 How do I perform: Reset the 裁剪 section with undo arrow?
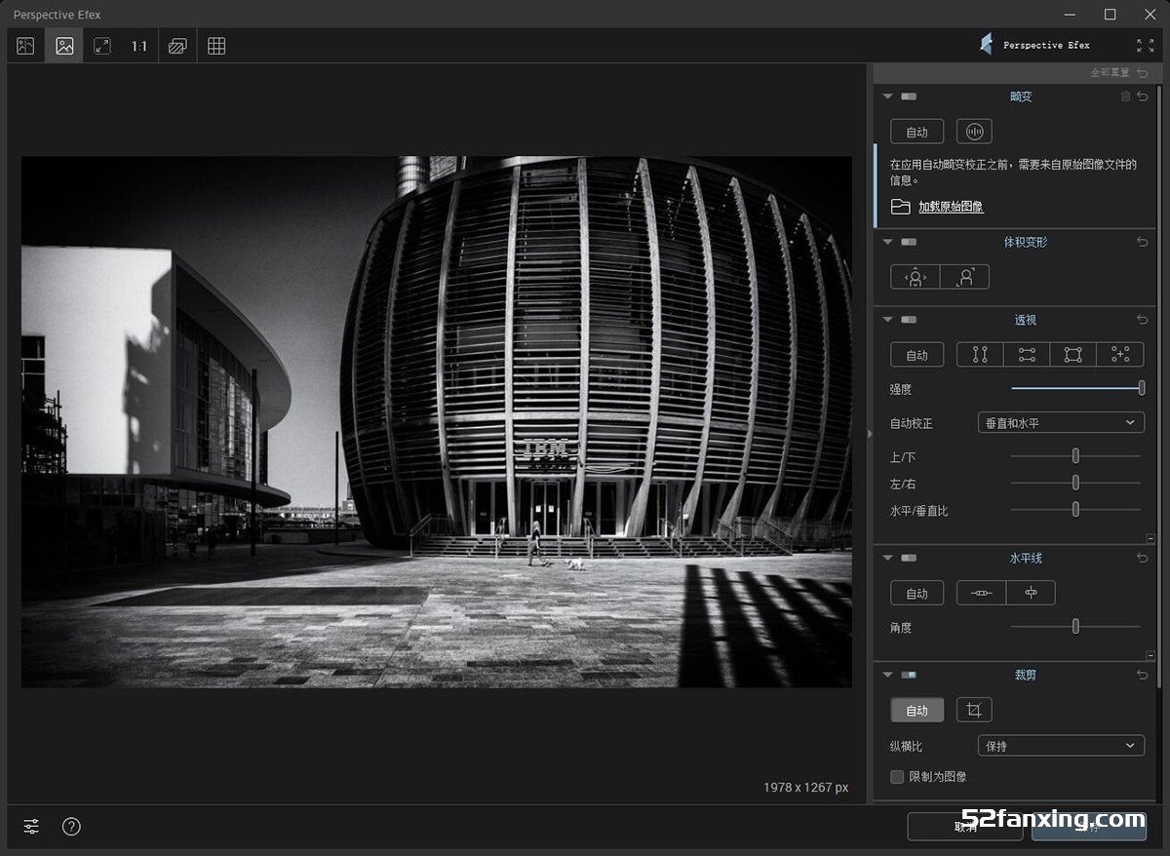tap(1143, 675)
